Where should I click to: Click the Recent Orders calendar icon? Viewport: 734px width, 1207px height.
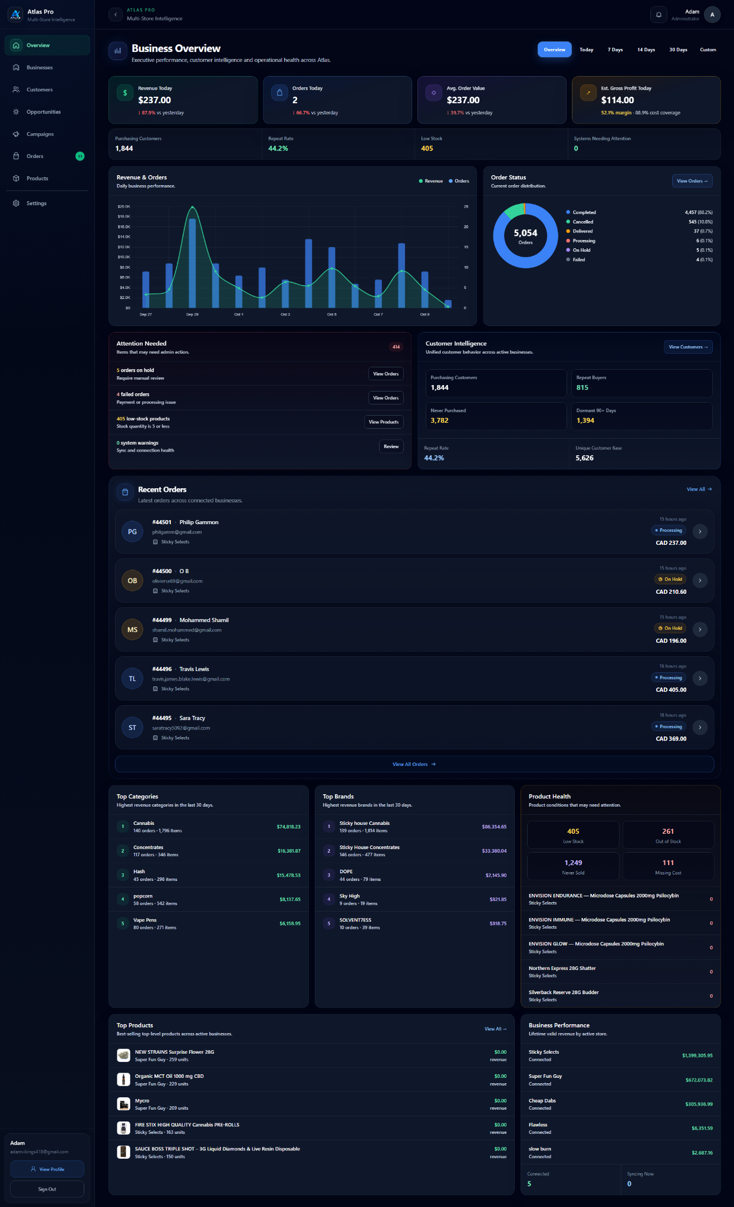click(125, 492)
